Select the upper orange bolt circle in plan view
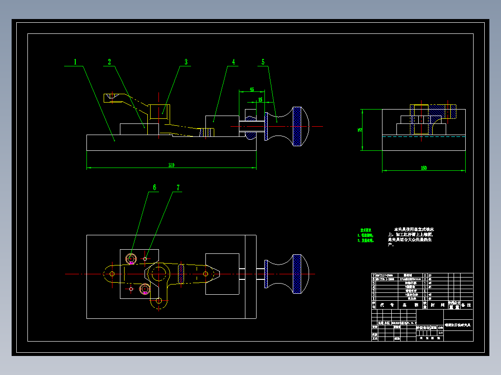 click(131, 259)
